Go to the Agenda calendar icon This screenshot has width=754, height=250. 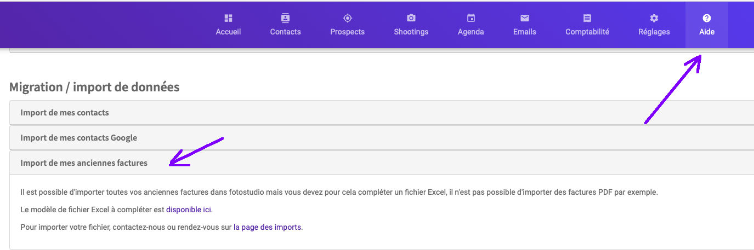click(x=470, y=18)
